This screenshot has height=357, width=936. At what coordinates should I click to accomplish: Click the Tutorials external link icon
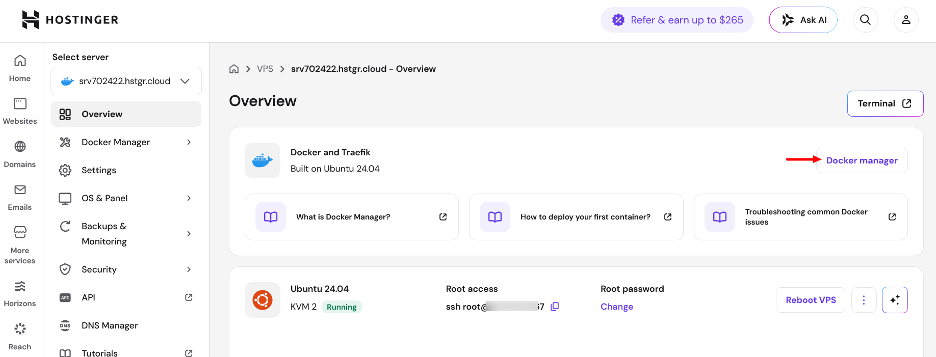tap(189, 353)
